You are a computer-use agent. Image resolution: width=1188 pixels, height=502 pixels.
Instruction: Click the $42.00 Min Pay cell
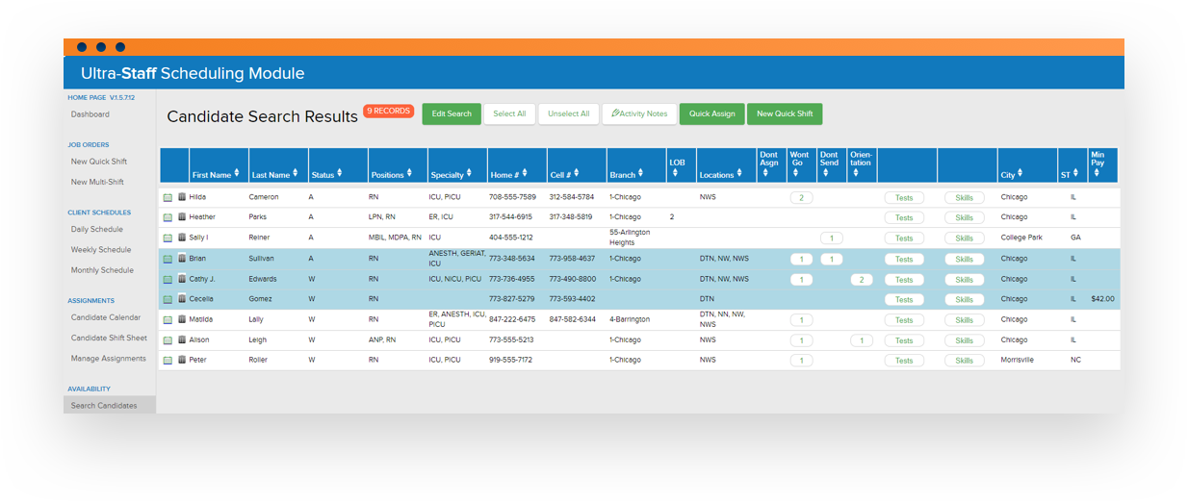tap(1102, 299)
